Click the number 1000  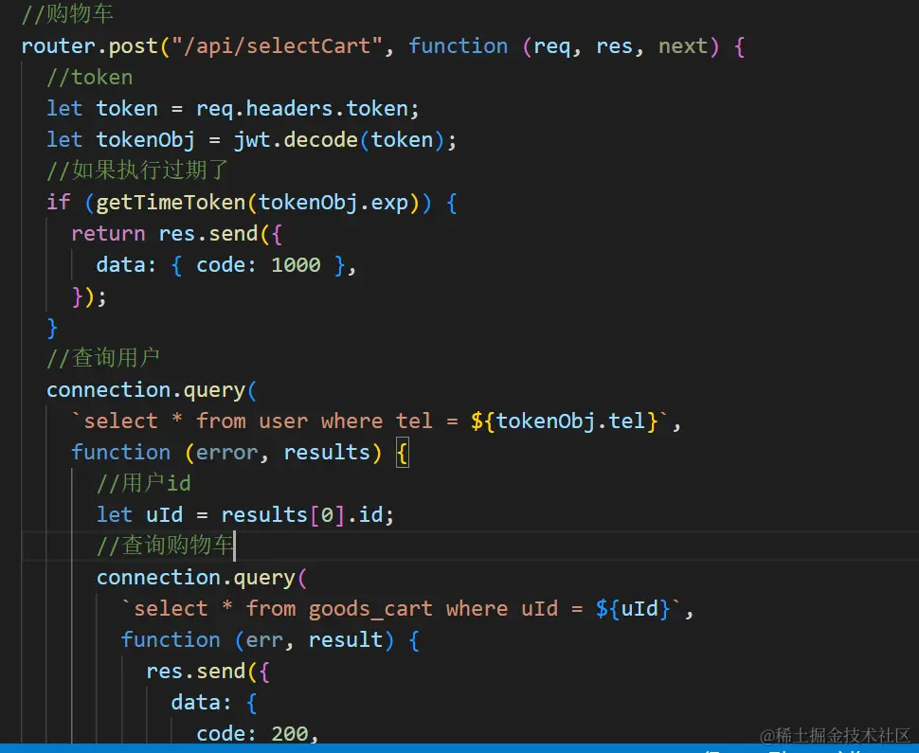coord(296,265)
